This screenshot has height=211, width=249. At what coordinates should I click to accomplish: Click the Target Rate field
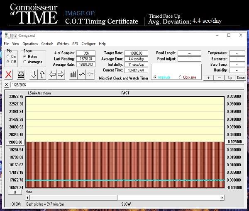coord(136,53)
